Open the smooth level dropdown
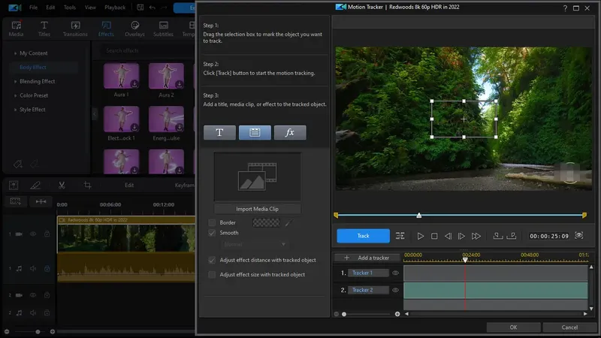This screenshot has width=601, height=338. coord(254,244)
